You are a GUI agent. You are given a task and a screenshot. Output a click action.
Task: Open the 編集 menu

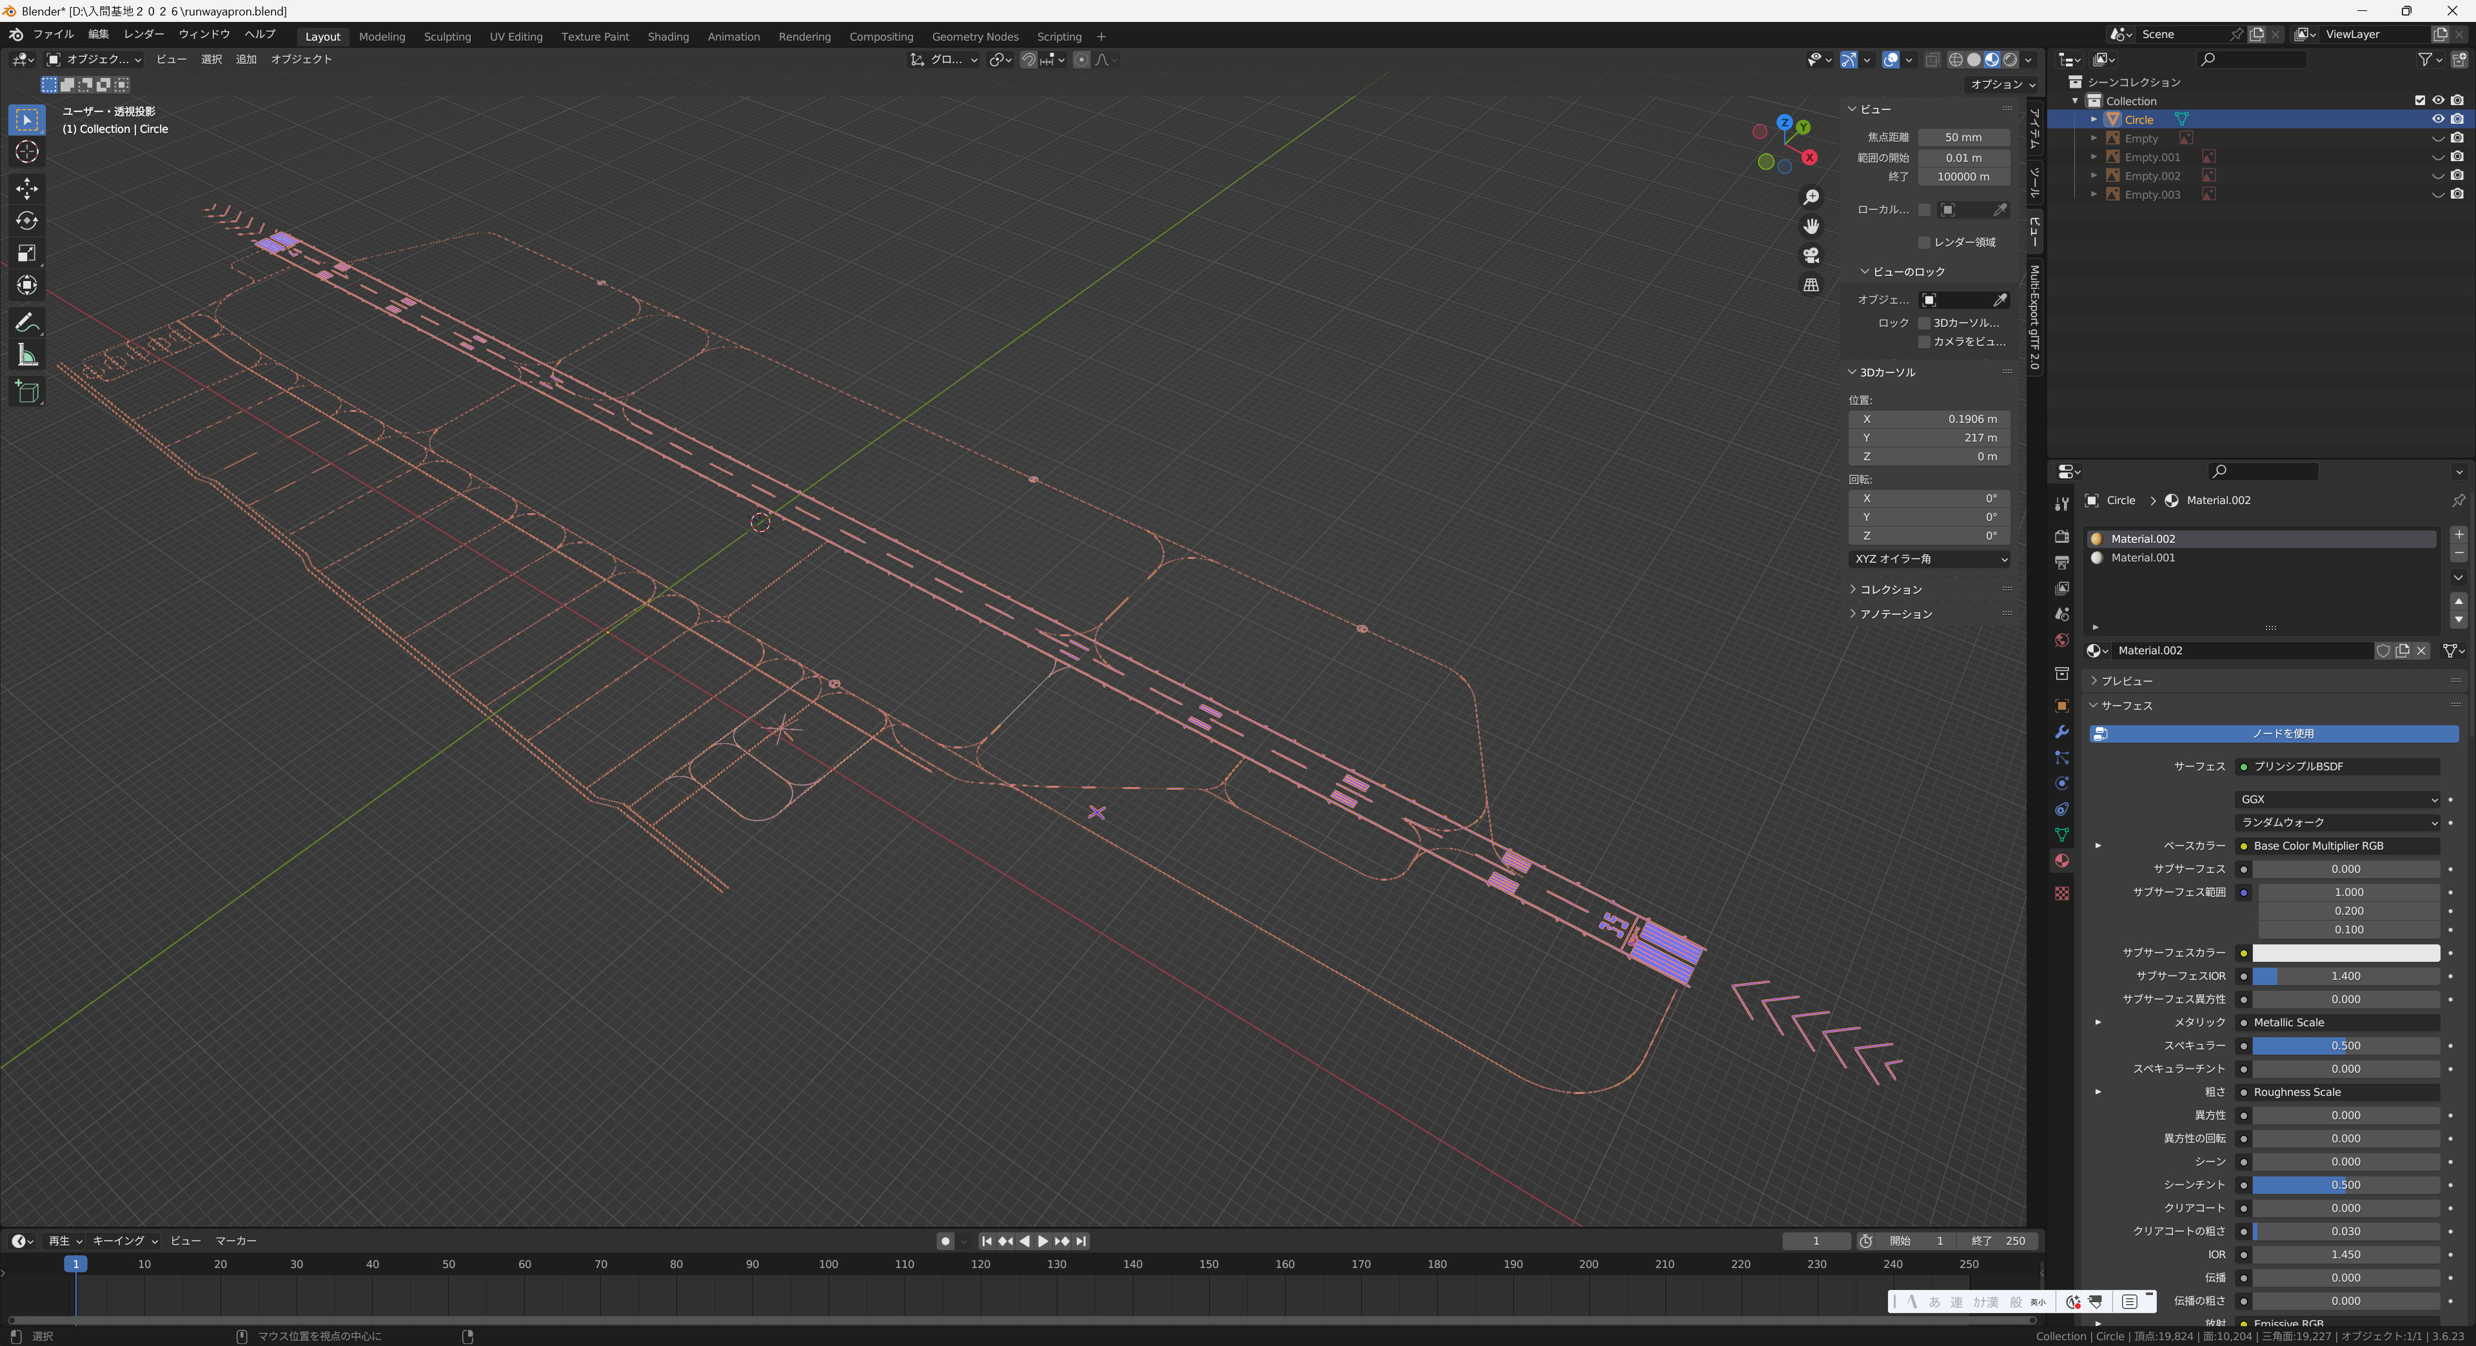coord(99,35)
